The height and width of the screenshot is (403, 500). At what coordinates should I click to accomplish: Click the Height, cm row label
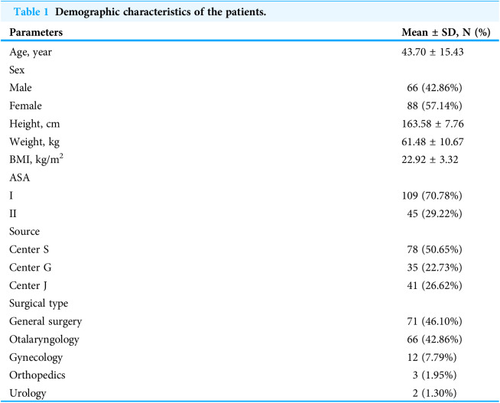point(34,124)
